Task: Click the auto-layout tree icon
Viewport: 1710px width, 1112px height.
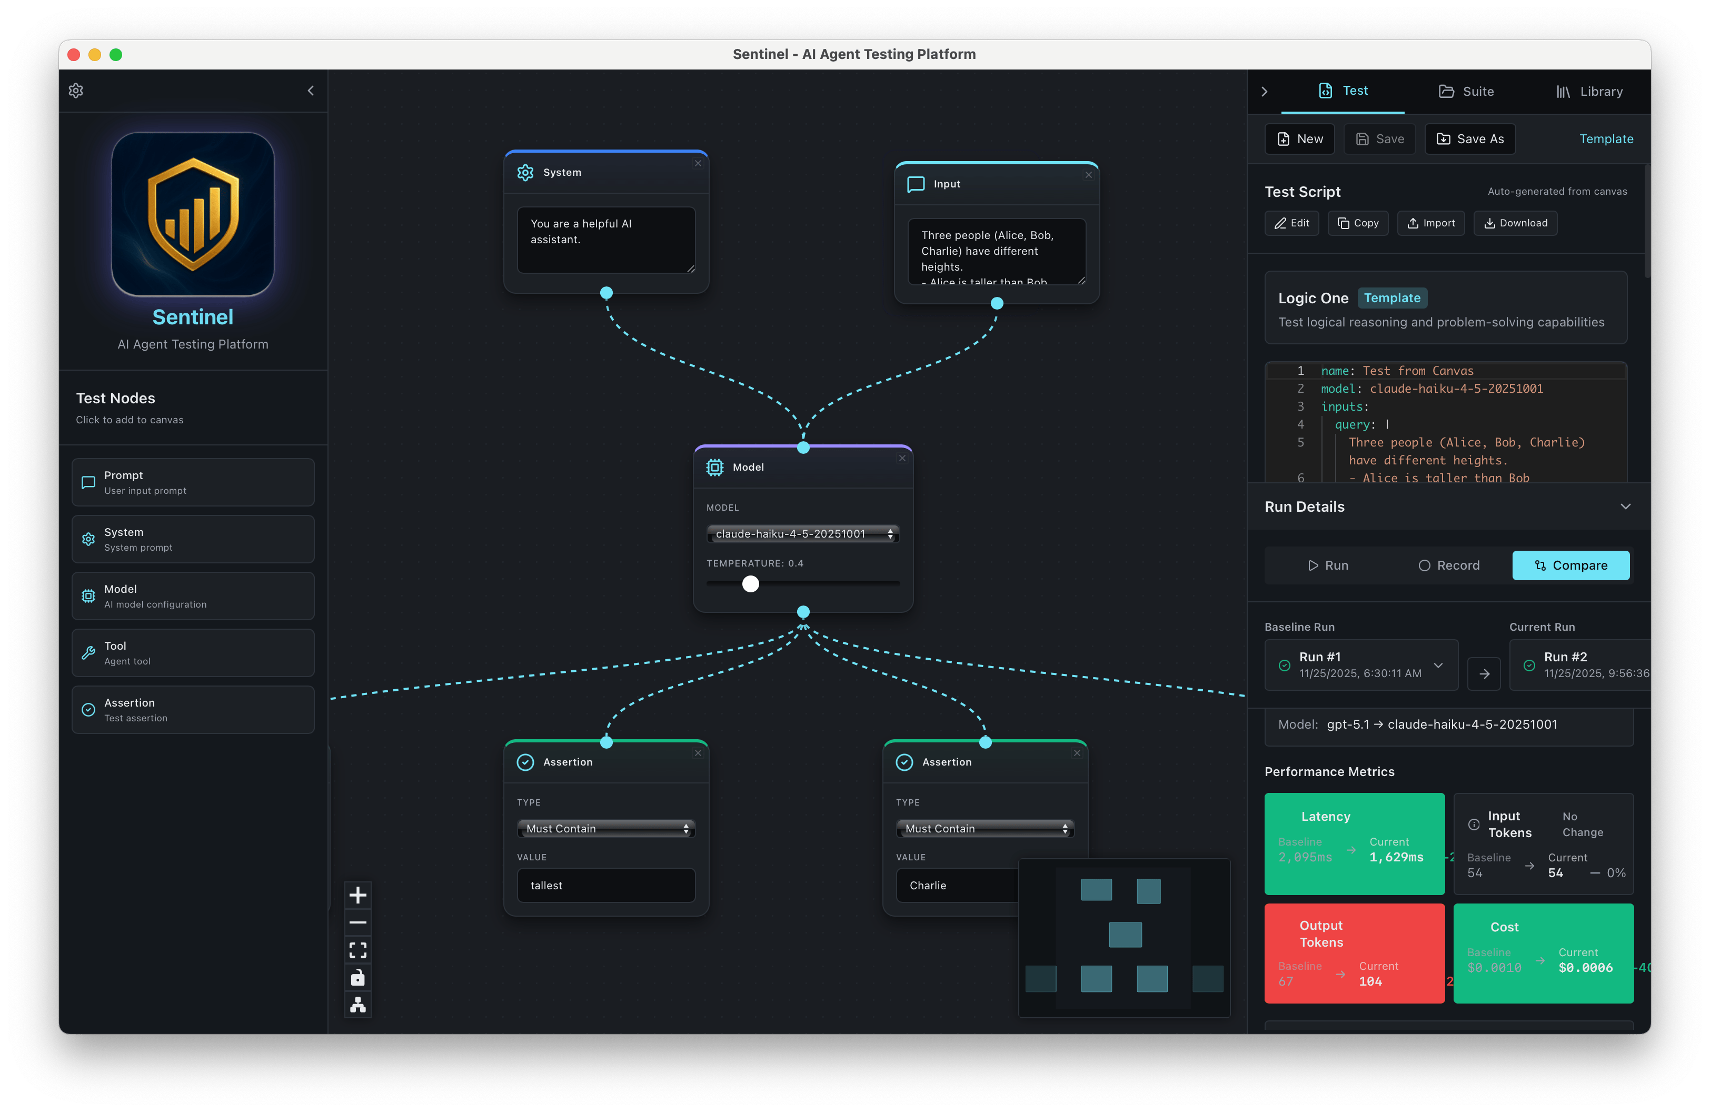Action: pyautogui.click(x=358, y=1005)
